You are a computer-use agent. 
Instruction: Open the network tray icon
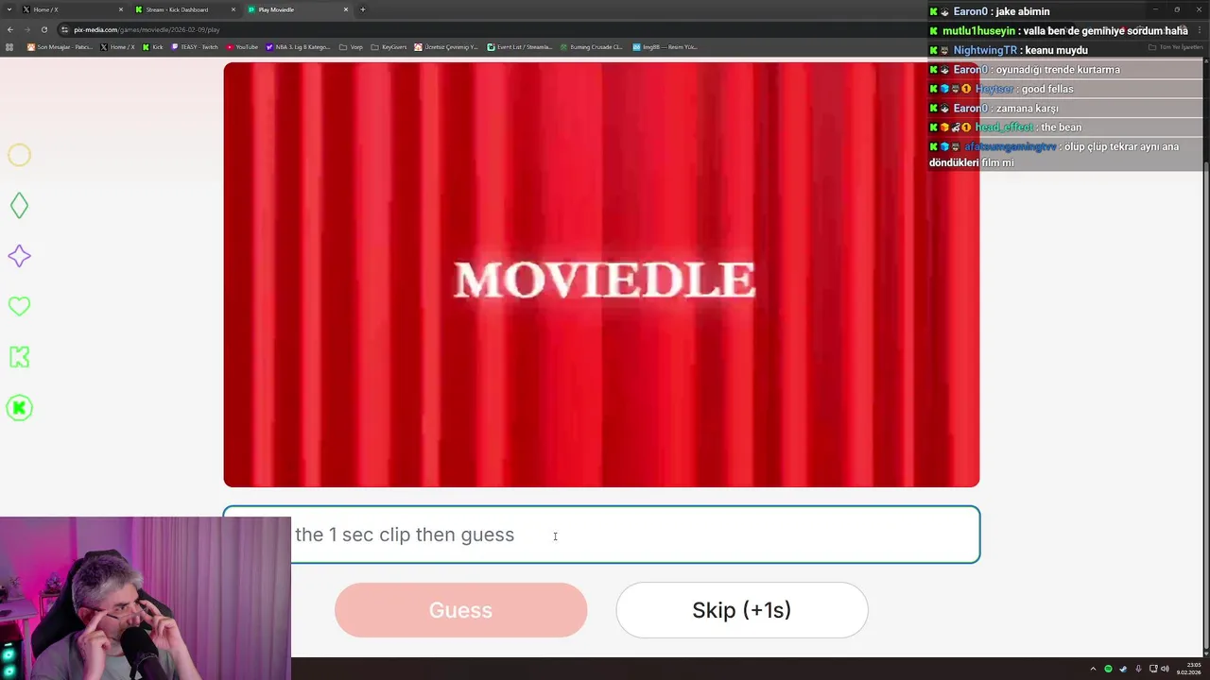[x=1152, y=669]
